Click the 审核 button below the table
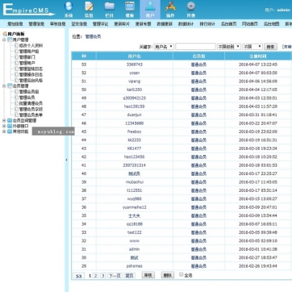Viewport: 292px width, 292px height. tap(148, 275)
